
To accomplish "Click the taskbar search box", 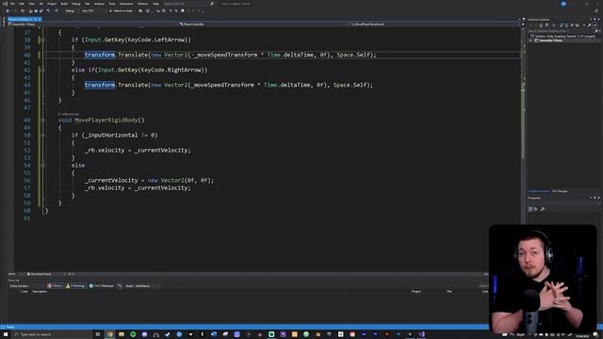I will coord(52,334).
